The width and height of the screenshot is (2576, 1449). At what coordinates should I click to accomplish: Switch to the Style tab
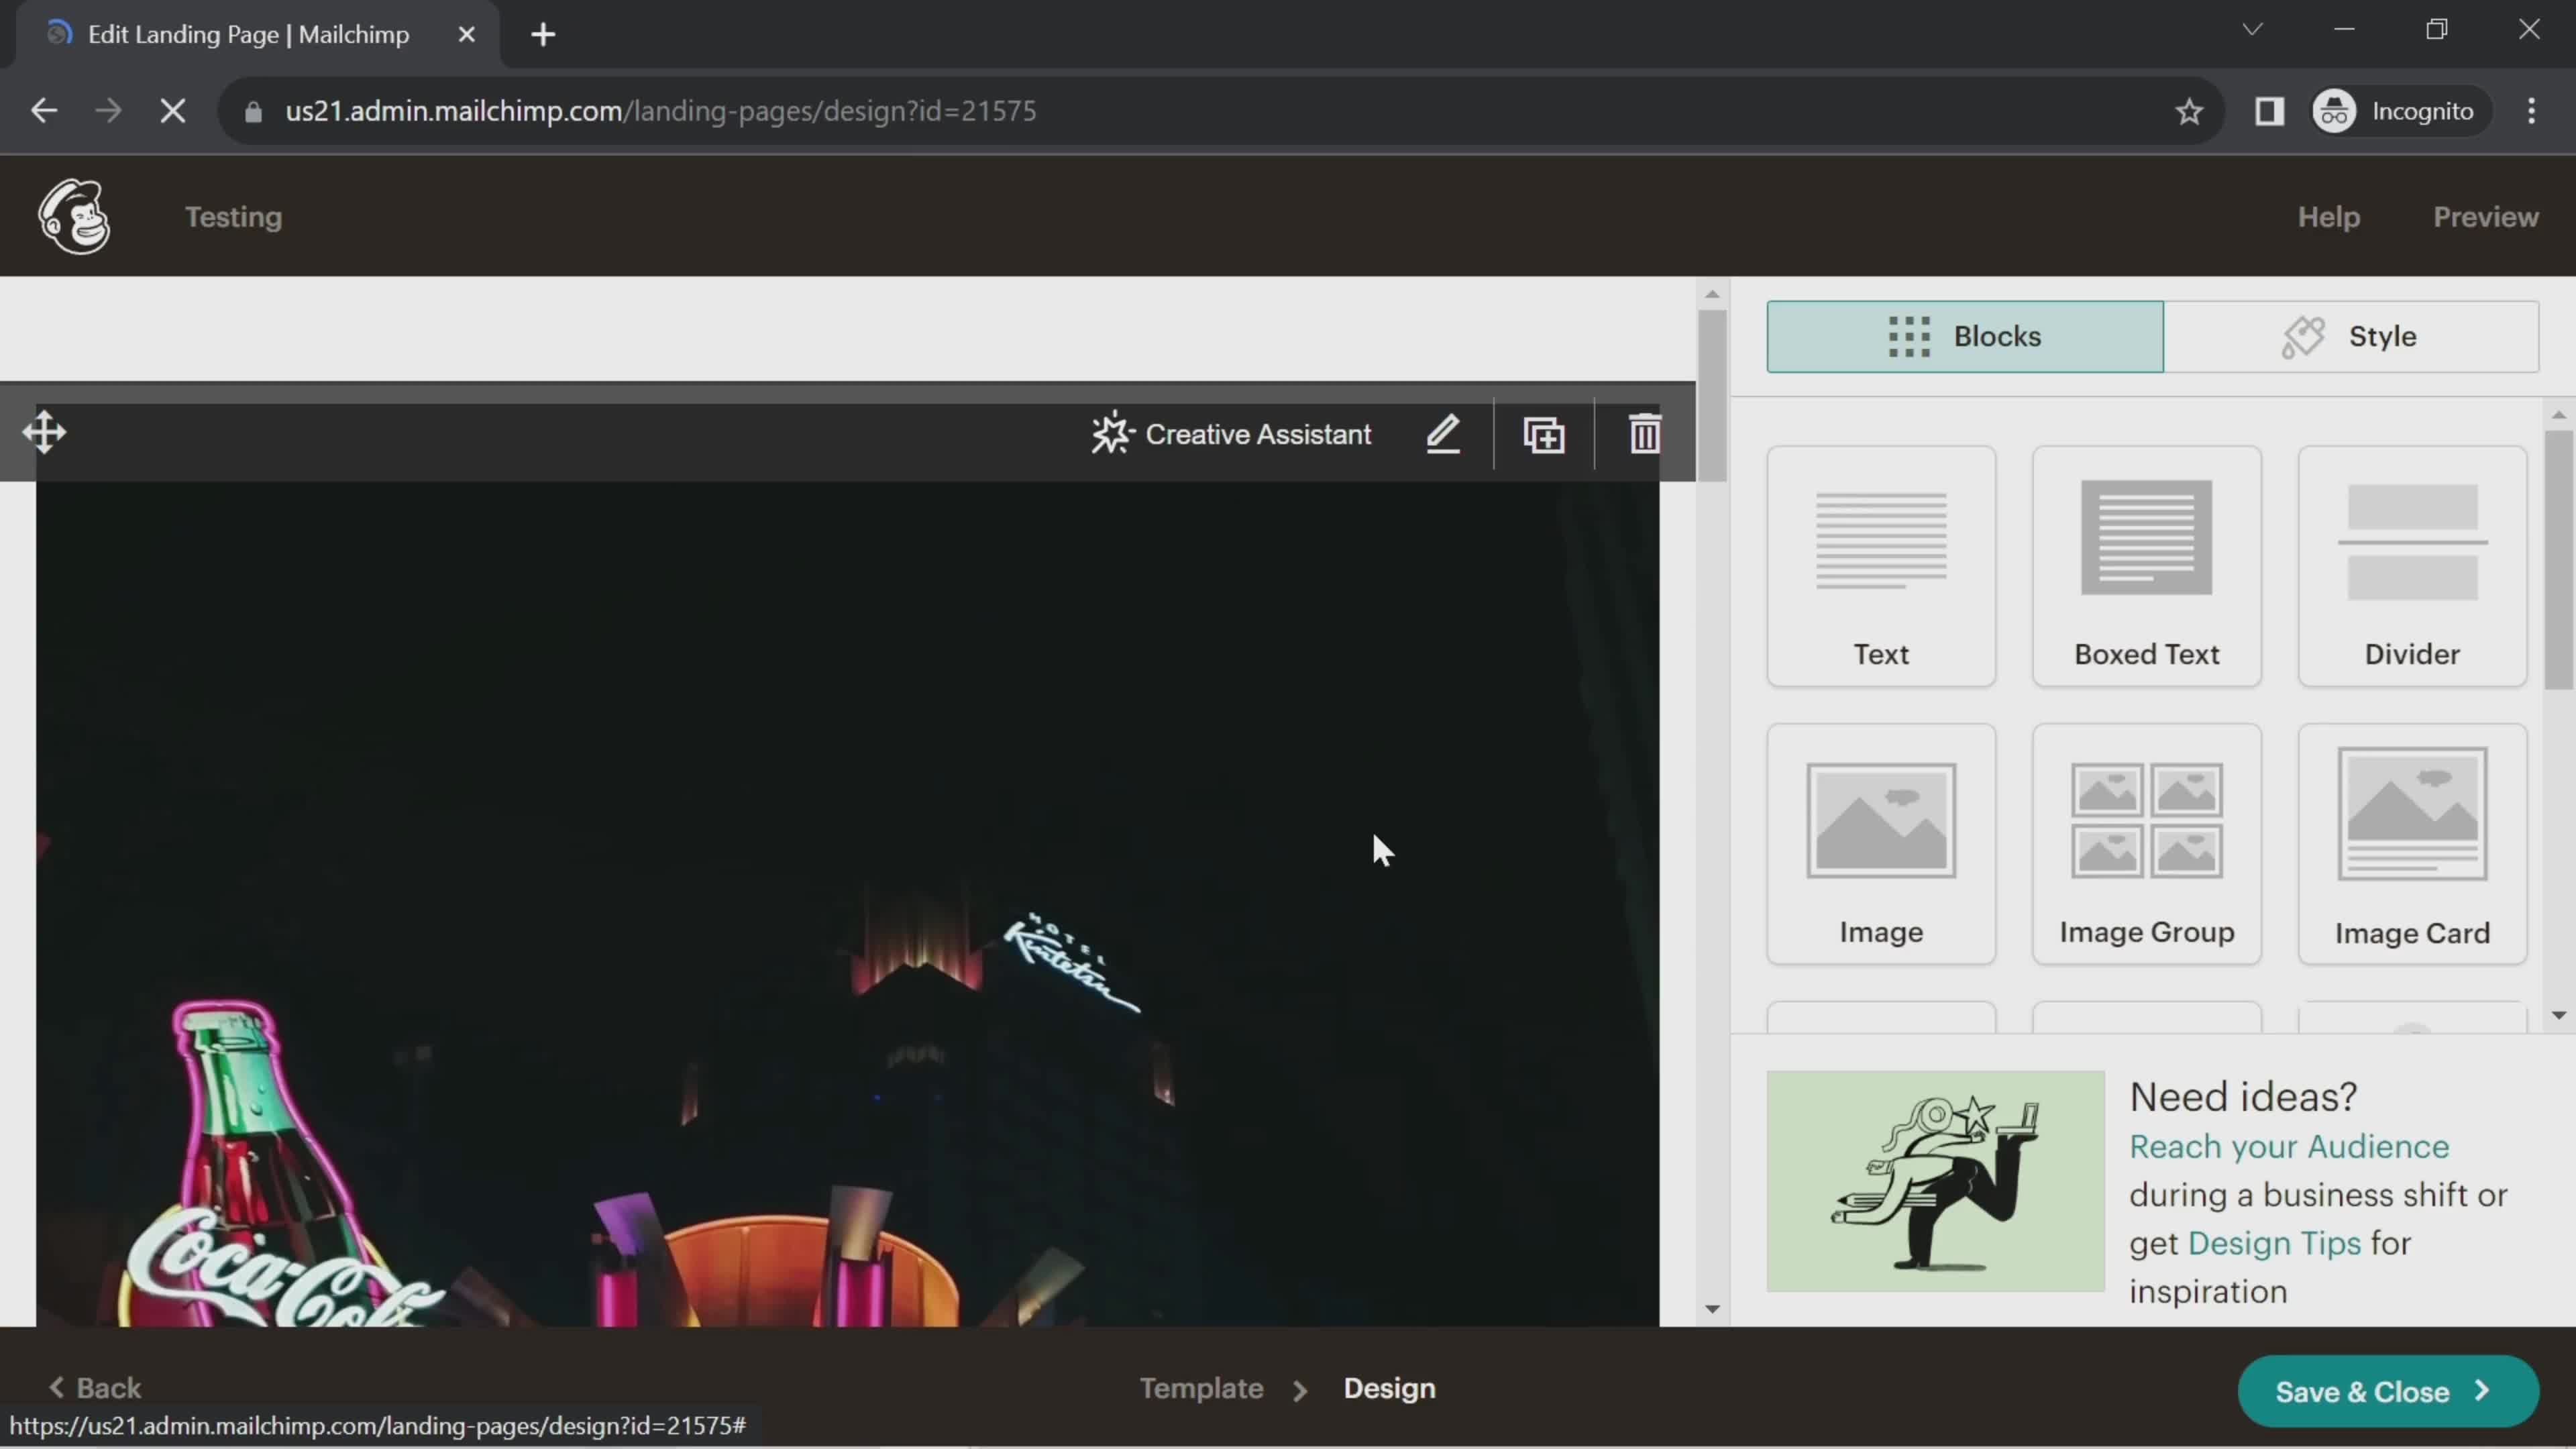tap(2351, 337)
